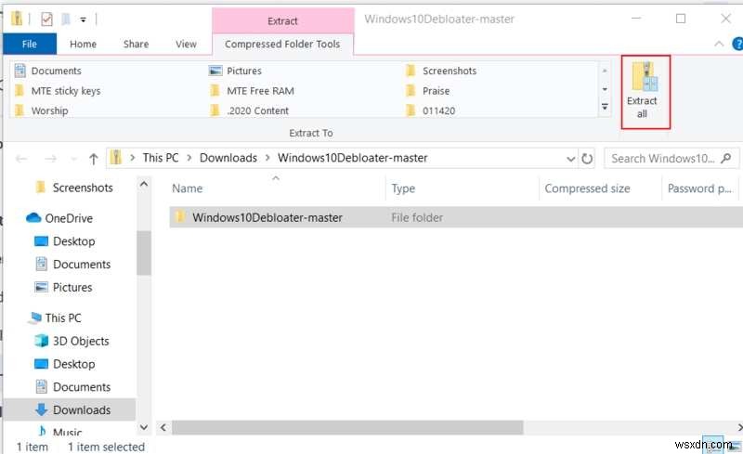Click Downloads in the address path
743x454 pixels.
pyautogui.click(x=228, y=158)
